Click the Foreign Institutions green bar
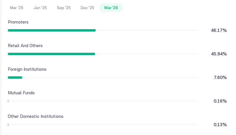Viewport: 236px width, 135px height. (15, 78)
